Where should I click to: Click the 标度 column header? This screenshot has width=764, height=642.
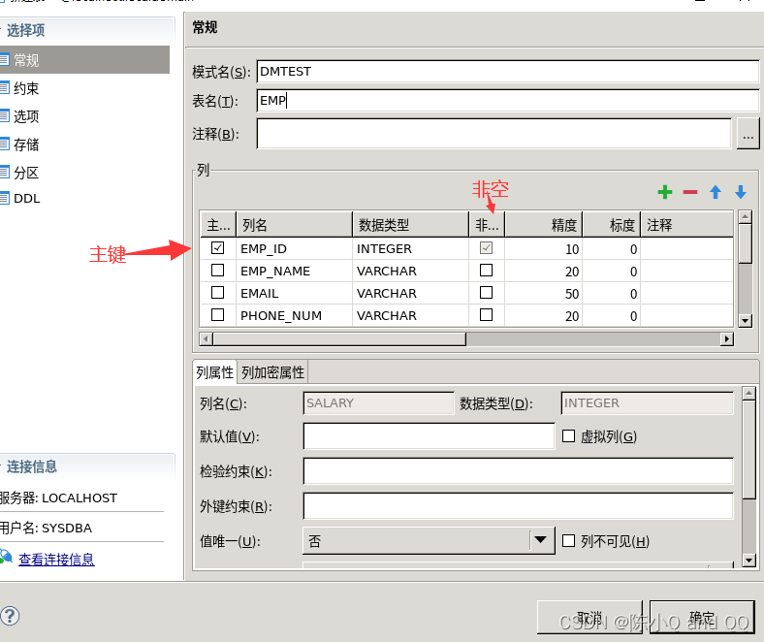click(612, 225)
